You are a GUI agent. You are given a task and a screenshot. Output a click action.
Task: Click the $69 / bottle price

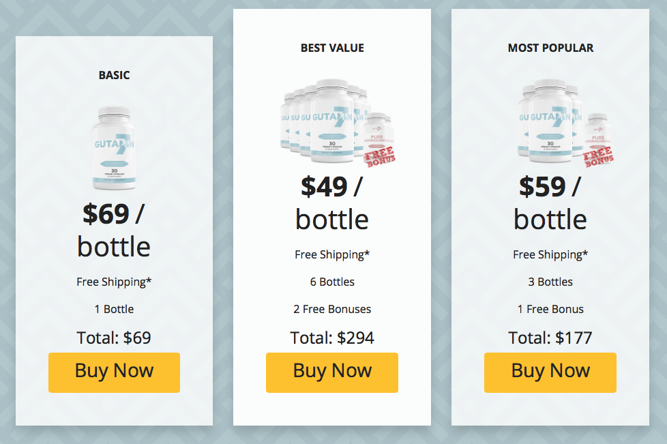114,230
